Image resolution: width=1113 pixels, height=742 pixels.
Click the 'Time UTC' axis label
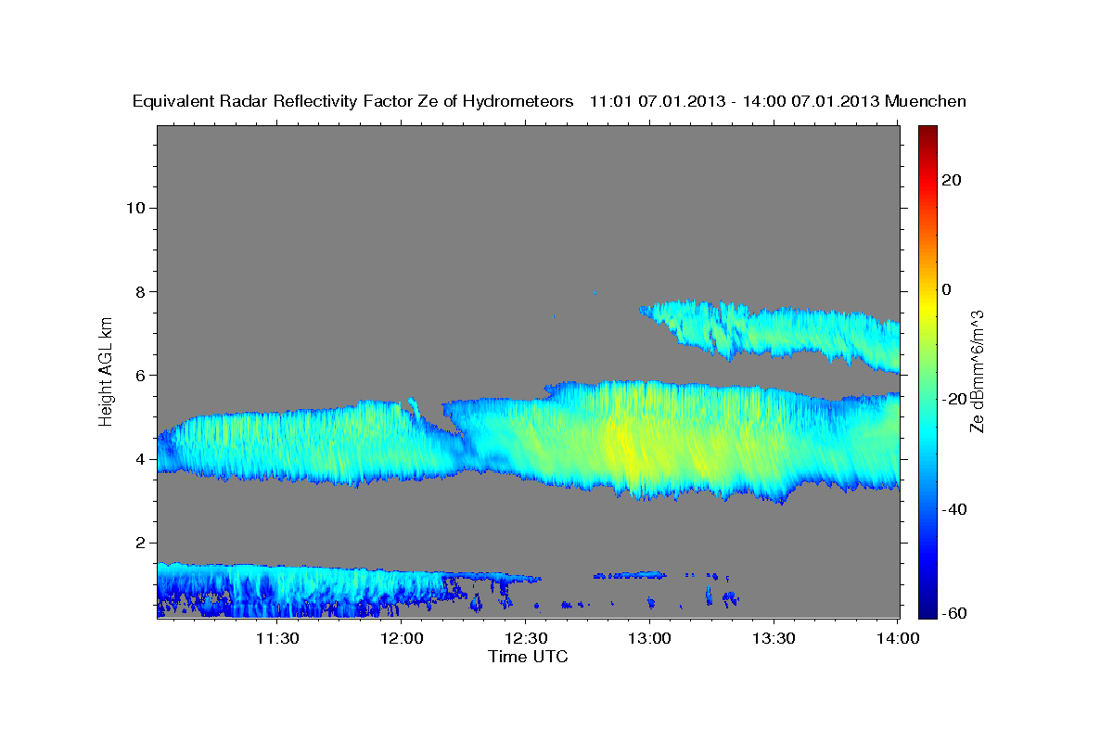[x=528, y=657]
